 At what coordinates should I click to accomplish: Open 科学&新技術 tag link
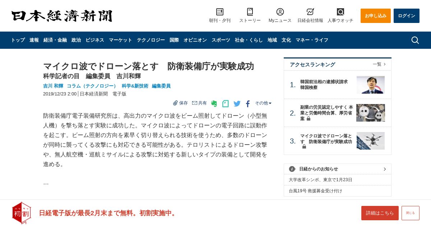135,86
